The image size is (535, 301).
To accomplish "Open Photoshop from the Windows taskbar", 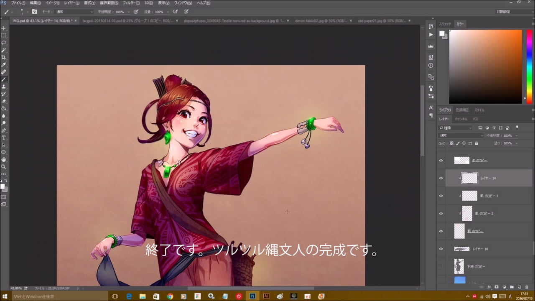I will (252, 296).
